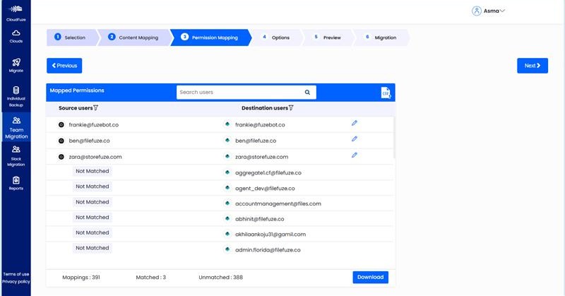Go to step 2 Content Mapping
Image resolution: width=565 pixels, height=296 pixels.
click(x=134, y=37)
